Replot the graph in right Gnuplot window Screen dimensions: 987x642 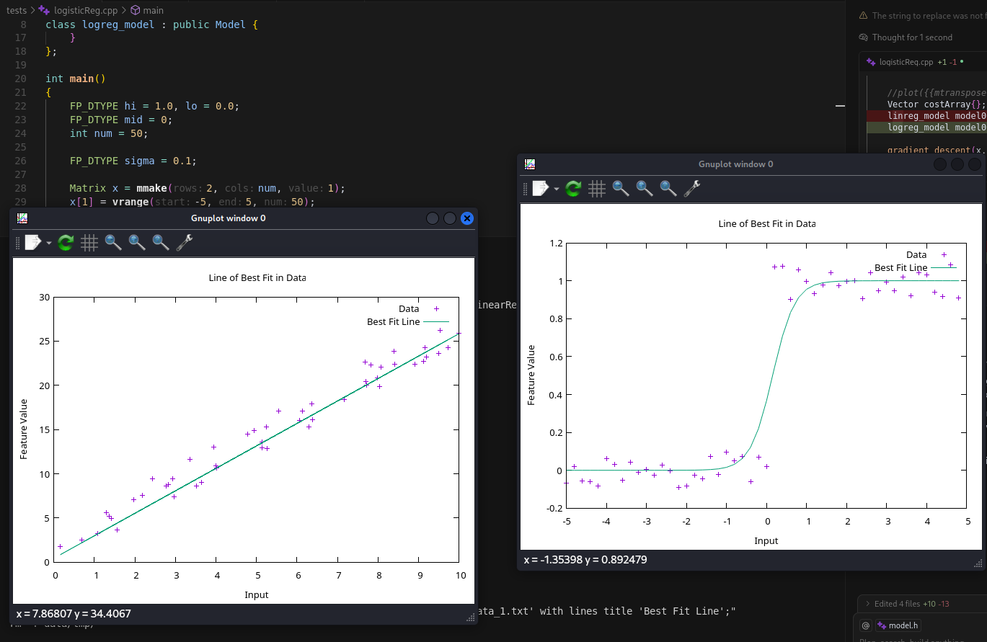point(573,189)
